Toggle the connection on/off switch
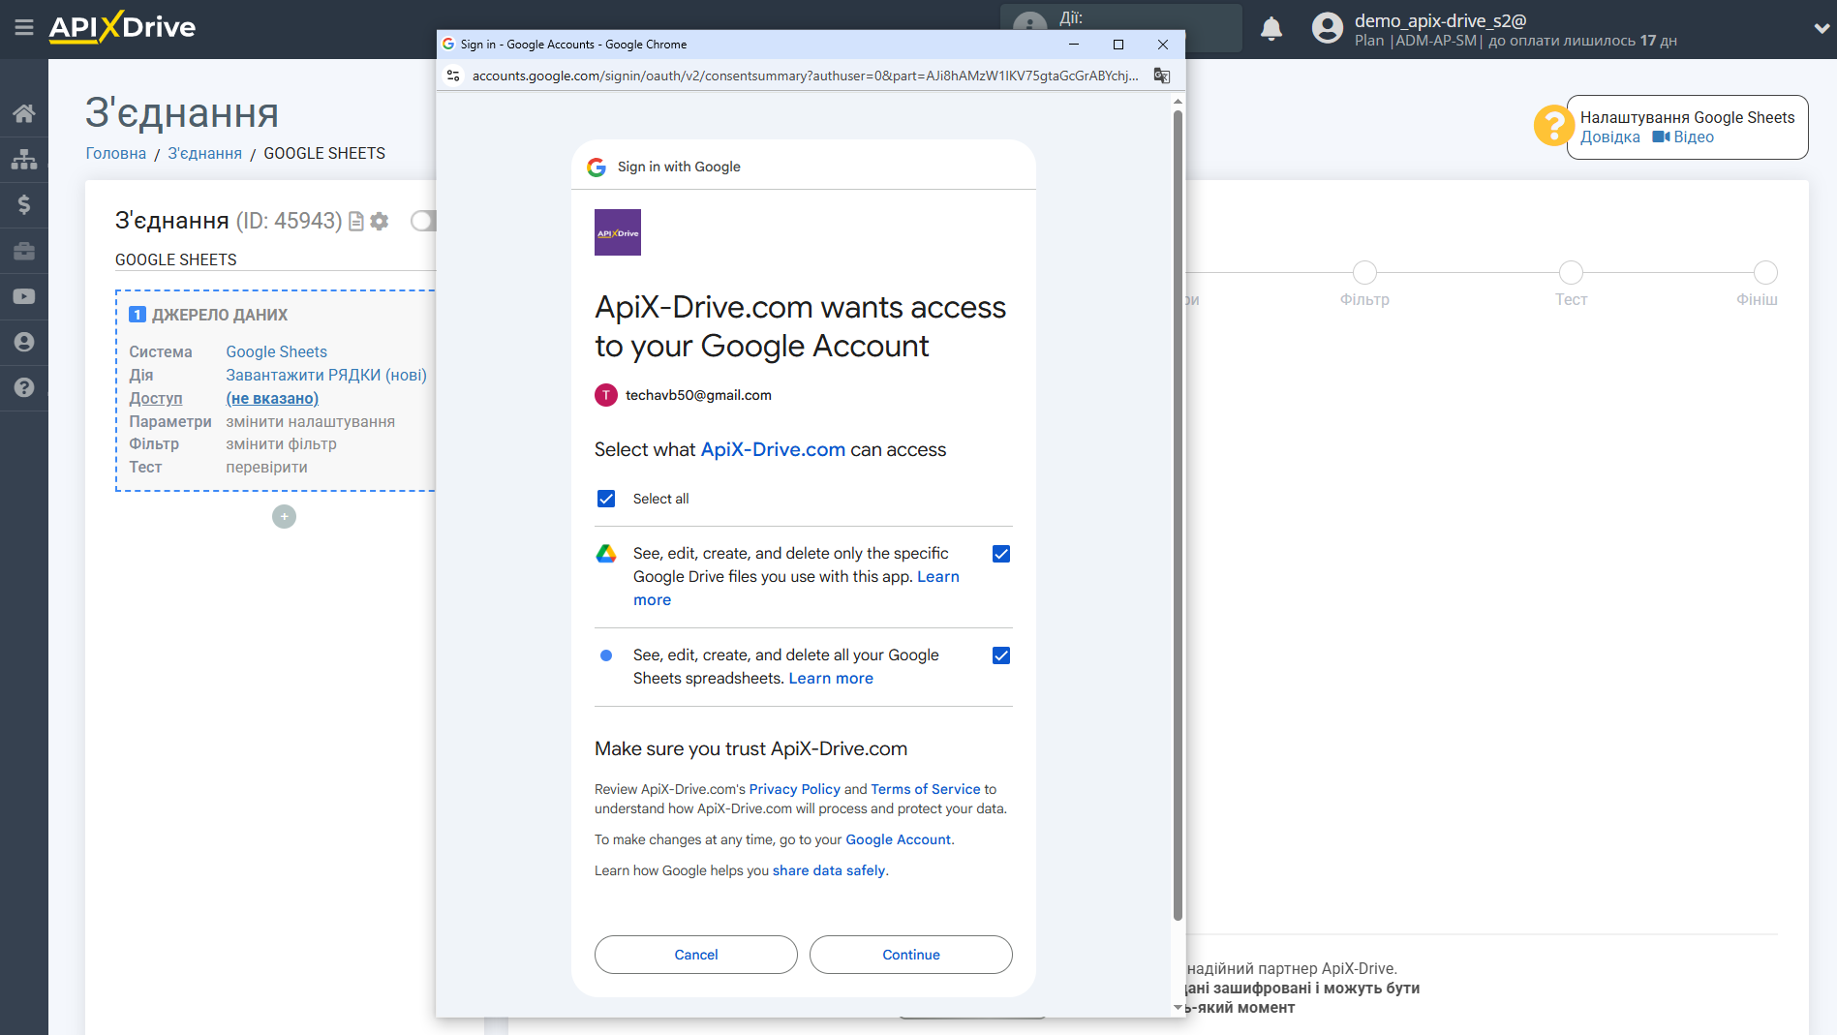This screenshot has width=1837, height=1035. tap(423, 221)
